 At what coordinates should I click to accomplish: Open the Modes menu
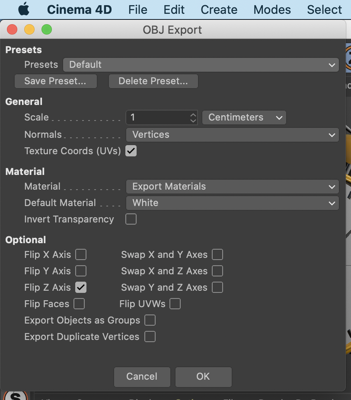272,10
